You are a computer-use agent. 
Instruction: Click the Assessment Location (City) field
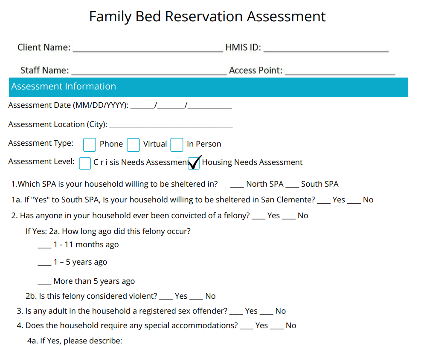click(171, 125)
